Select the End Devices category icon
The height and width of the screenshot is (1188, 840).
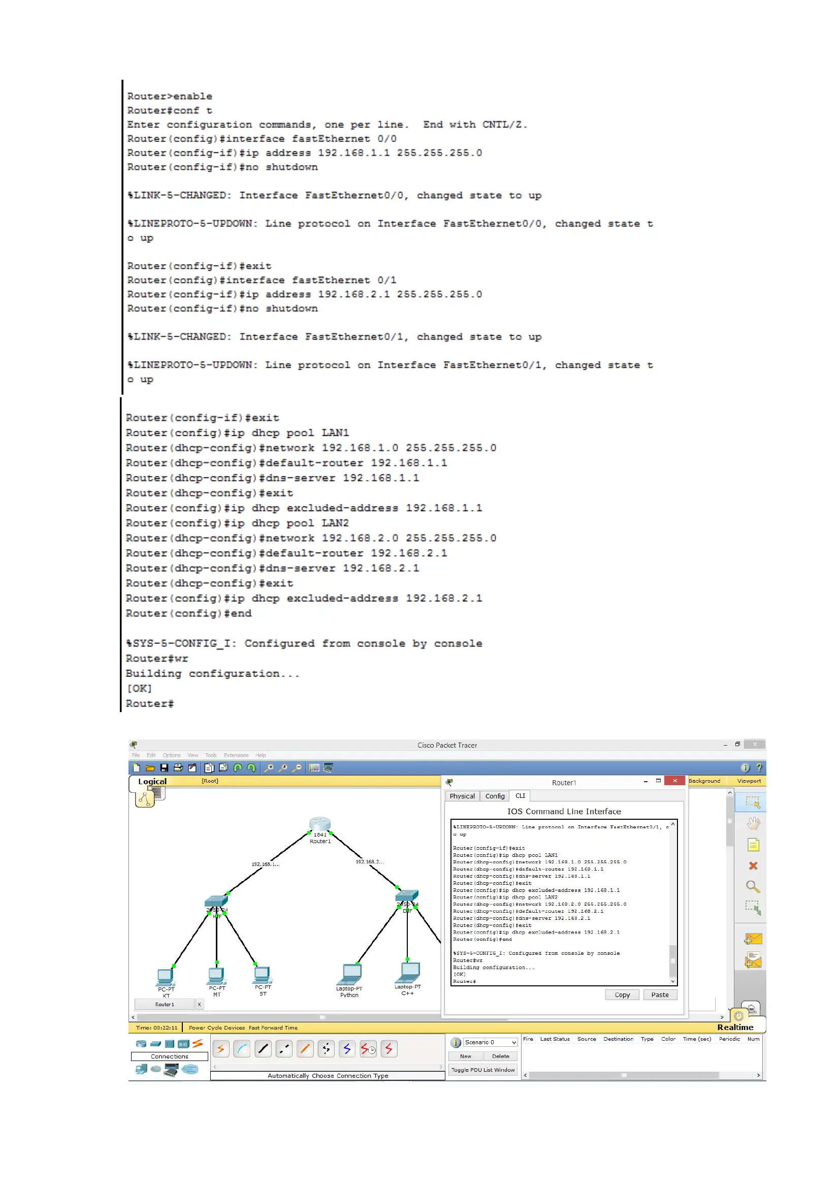tap(141, 1069)
